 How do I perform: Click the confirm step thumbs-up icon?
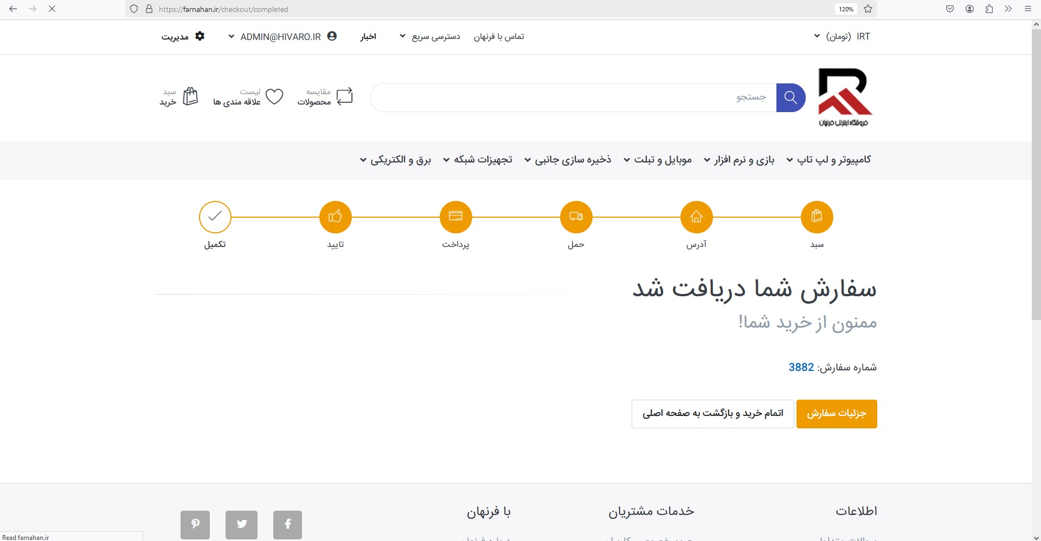[x=335, y=217]
